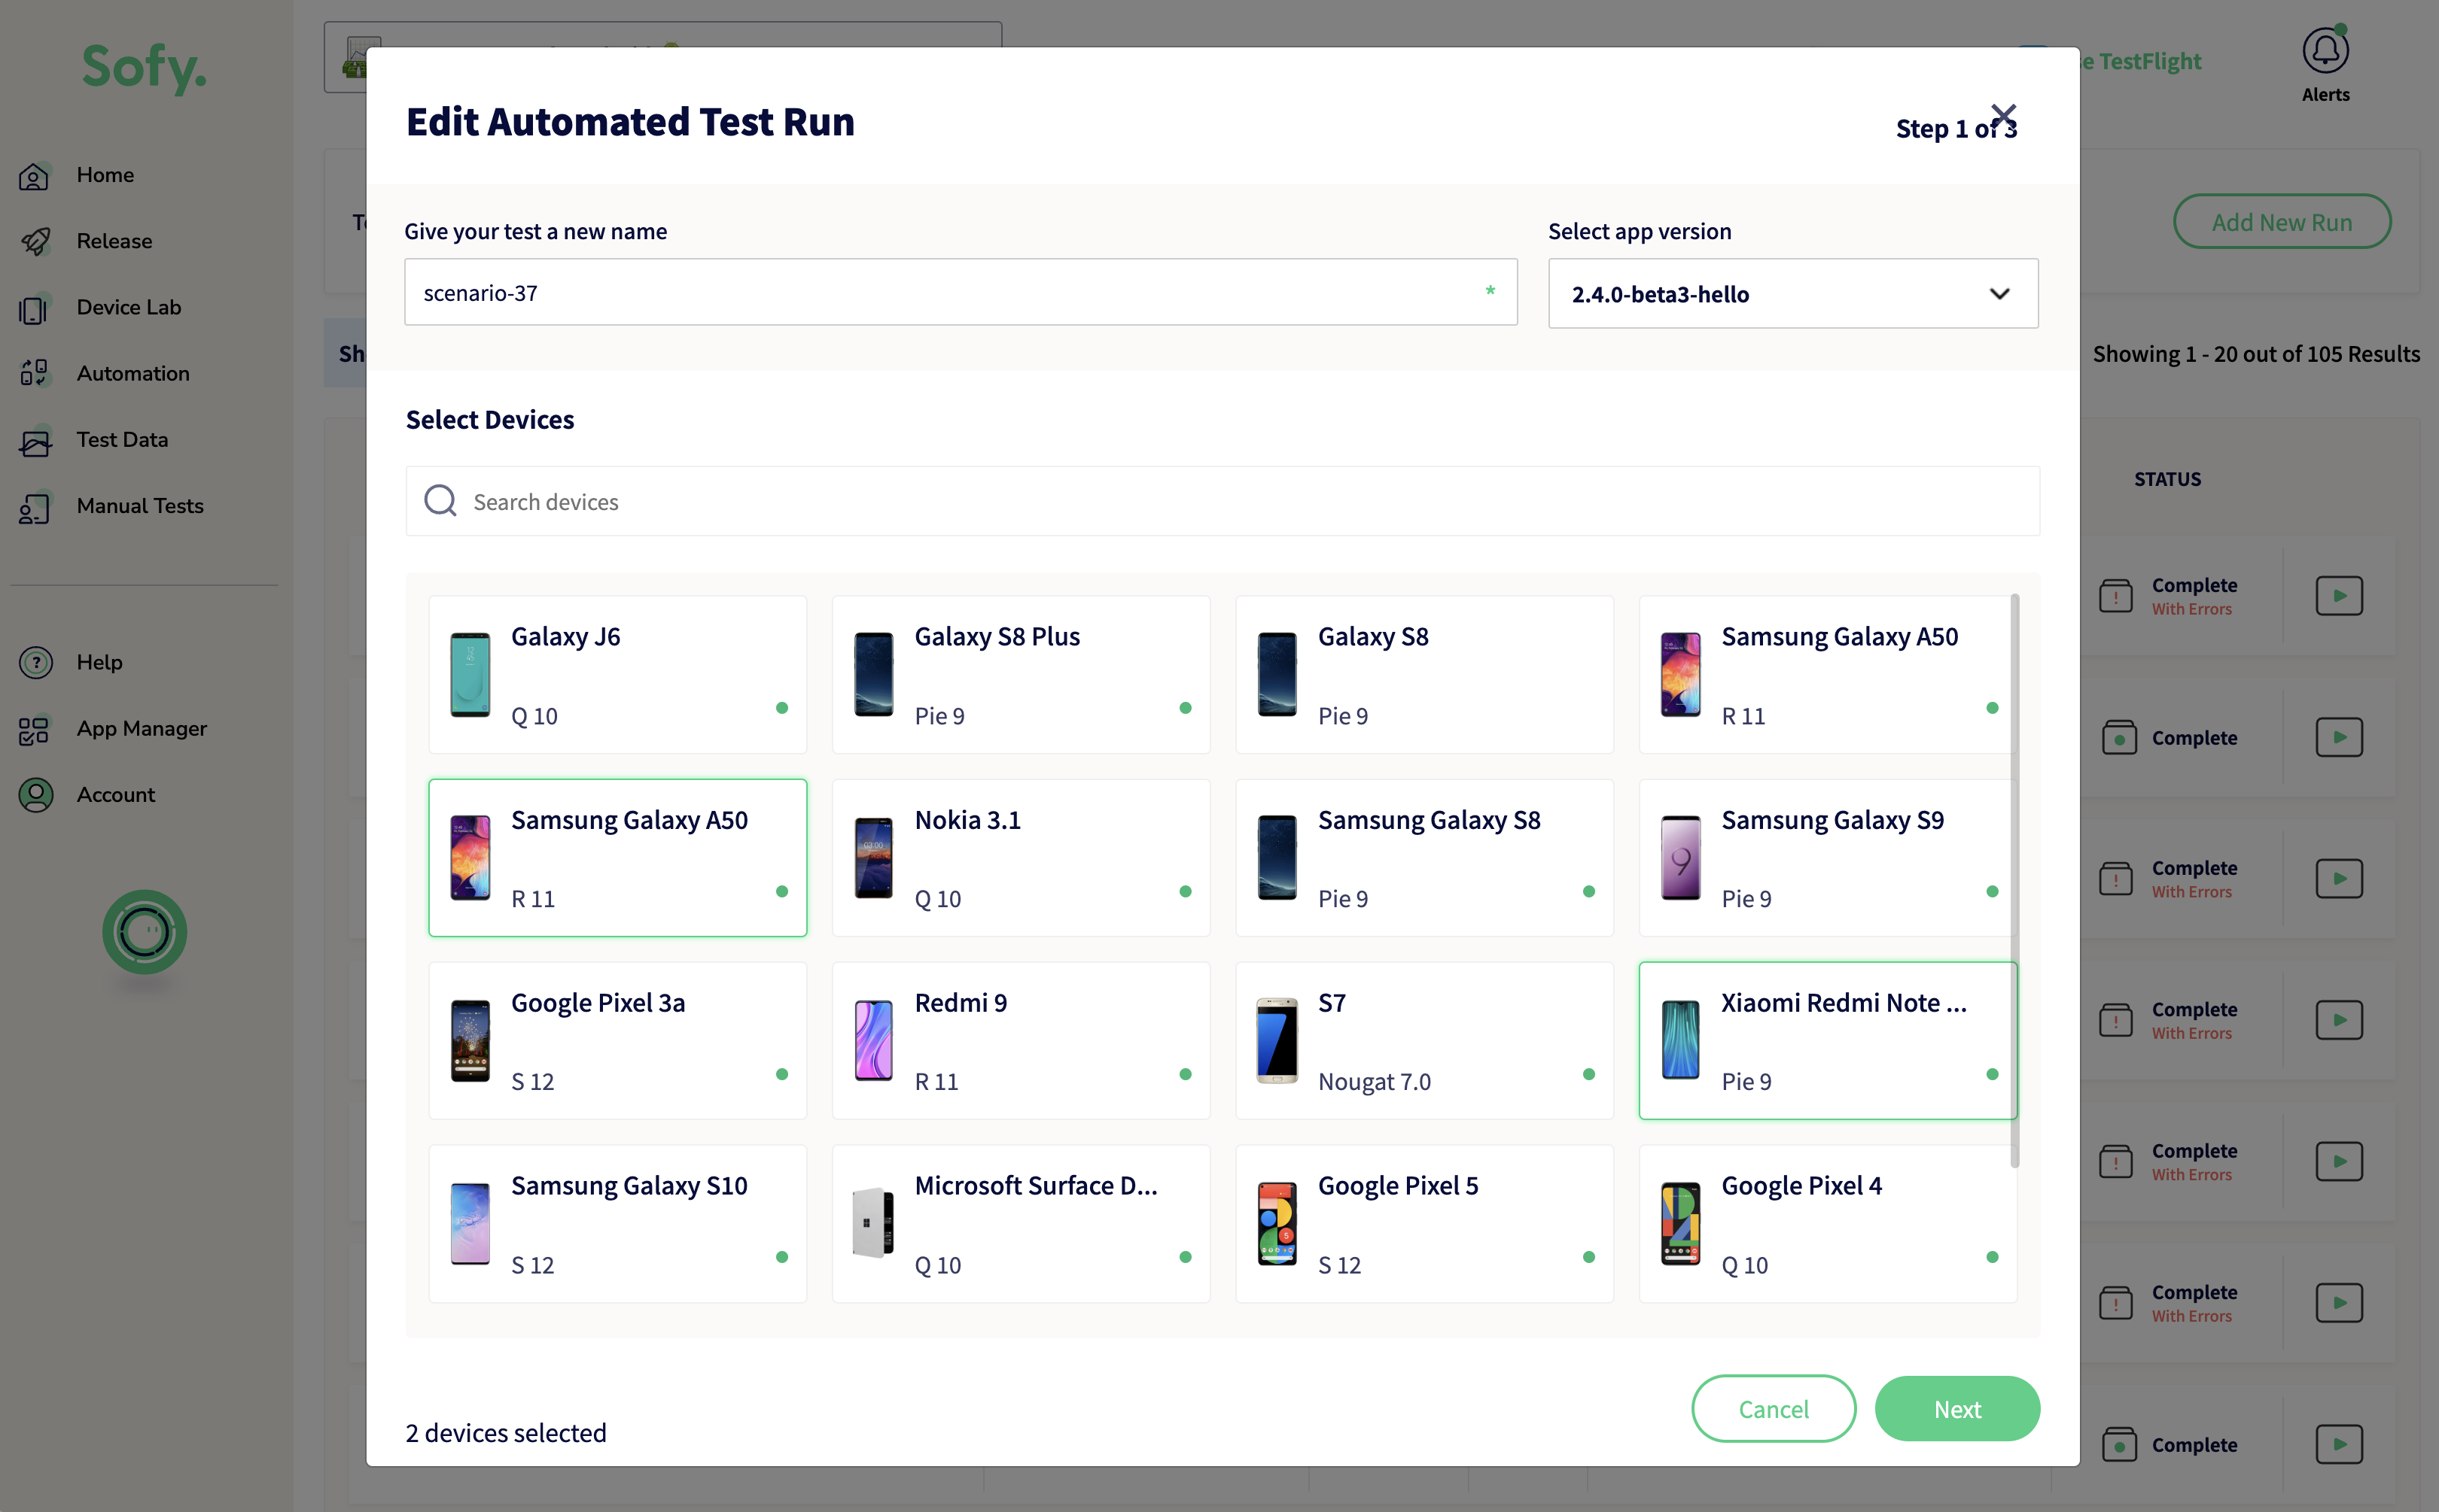2439x1512 pixels.
Task: Open Help in the sidebar
Action: pyautogui.click(x=100, y=662)
